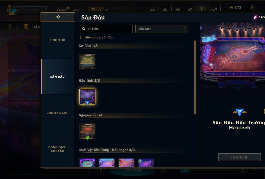Select the third Quái Vật Tấn Công arena

(x=126, y=163)
